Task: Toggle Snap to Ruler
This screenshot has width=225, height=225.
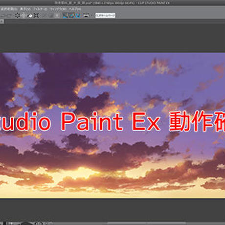Action: (x=66, y=16)
